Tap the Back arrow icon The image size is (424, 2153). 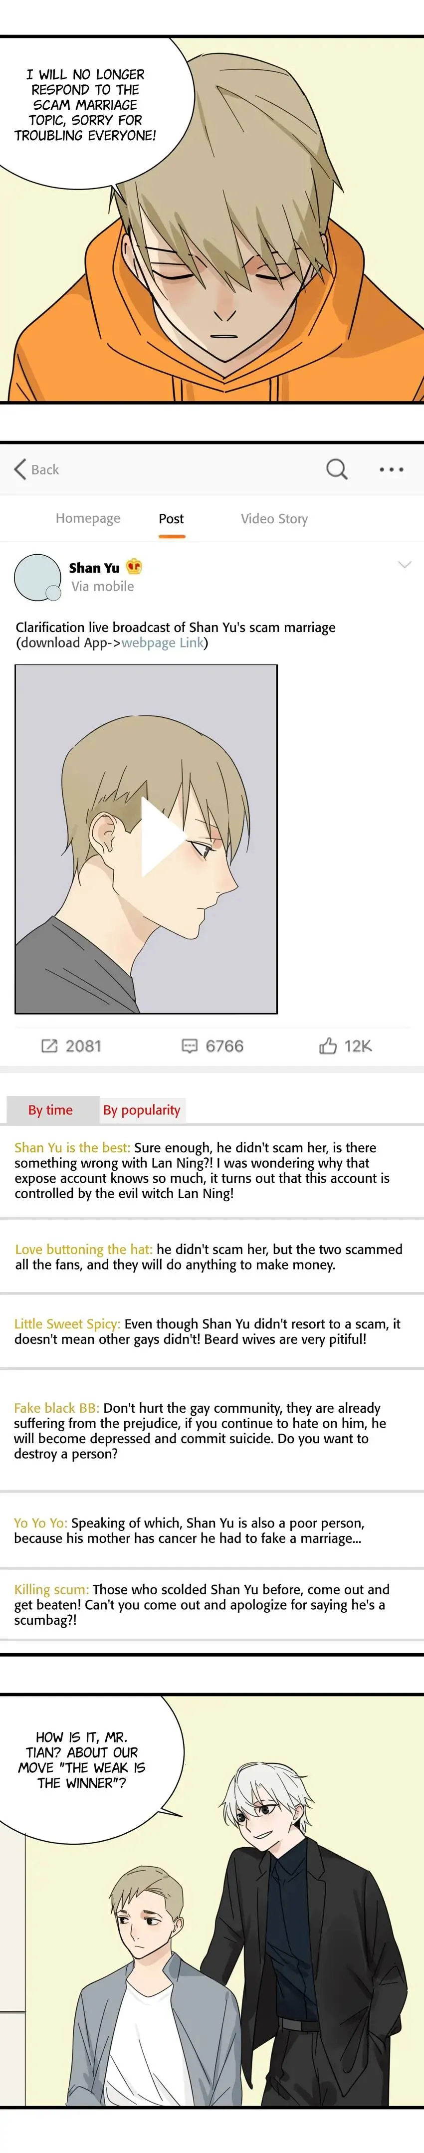[x=20, y=469]
